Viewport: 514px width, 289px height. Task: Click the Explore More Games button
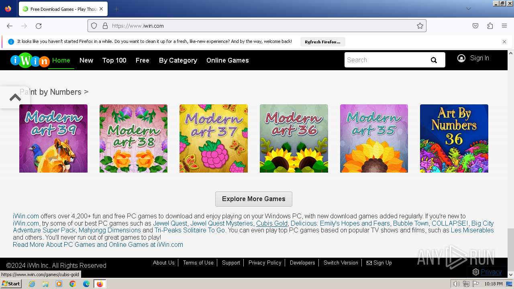click(254, 199)
